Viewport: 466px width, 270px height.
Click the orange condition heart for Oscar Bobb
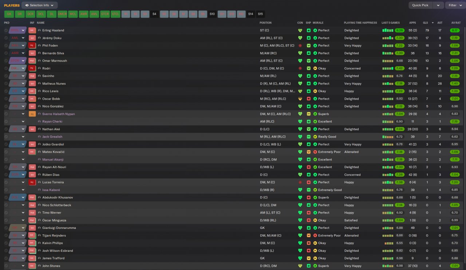pyautogui.click(x=300, y=99)
